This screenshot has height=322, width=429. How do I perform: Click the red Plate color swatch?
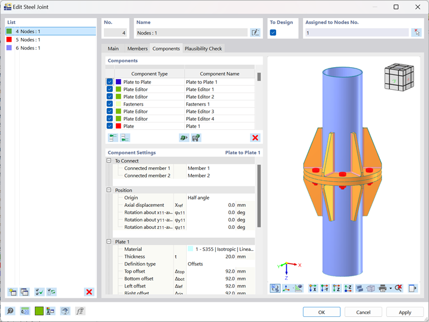[x=119, y=126]
